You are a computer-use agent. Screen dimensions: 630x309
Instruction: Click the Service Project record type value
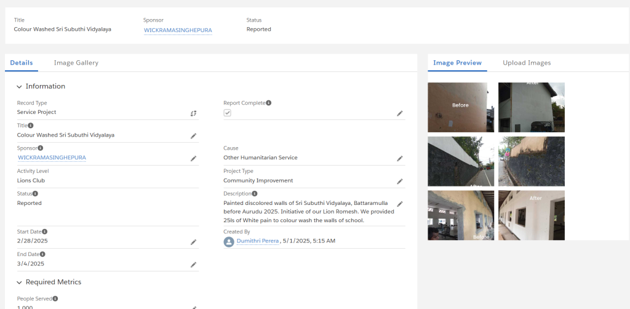tap(36, 112)
